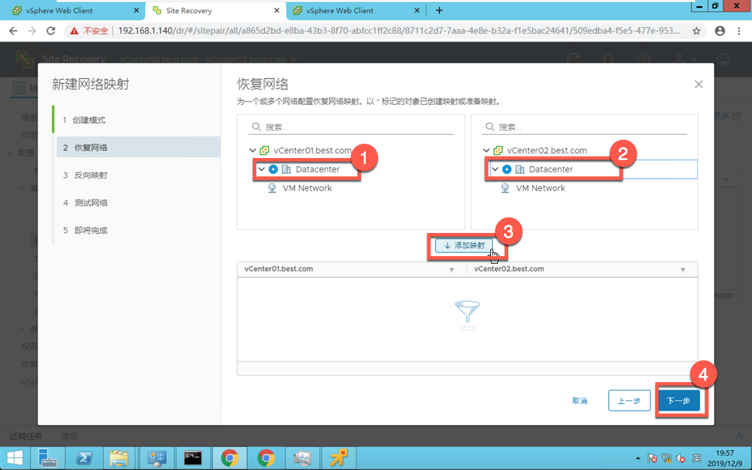The height and width of the screenshot is (470, 752).
Task: Bookmark this page with the star icon
Action: 696,31
